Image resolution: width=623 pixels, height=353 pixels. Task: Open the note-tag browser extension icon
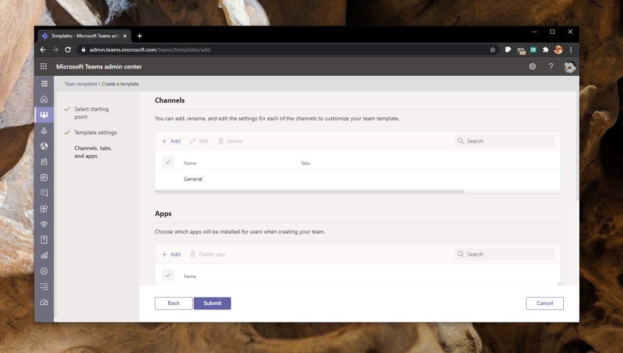(508, 50)
